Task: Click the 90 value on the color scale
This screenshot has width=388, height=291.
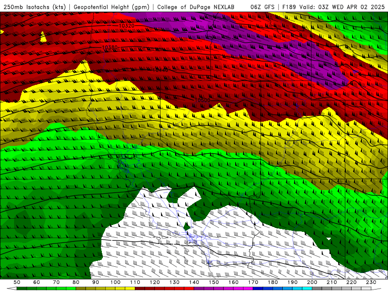Action: pos(96,282)
